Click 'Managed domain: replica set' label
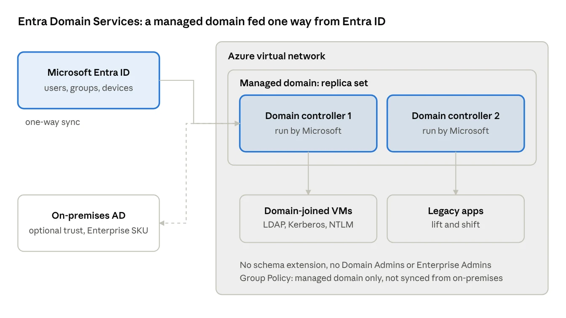 [304, 83]
